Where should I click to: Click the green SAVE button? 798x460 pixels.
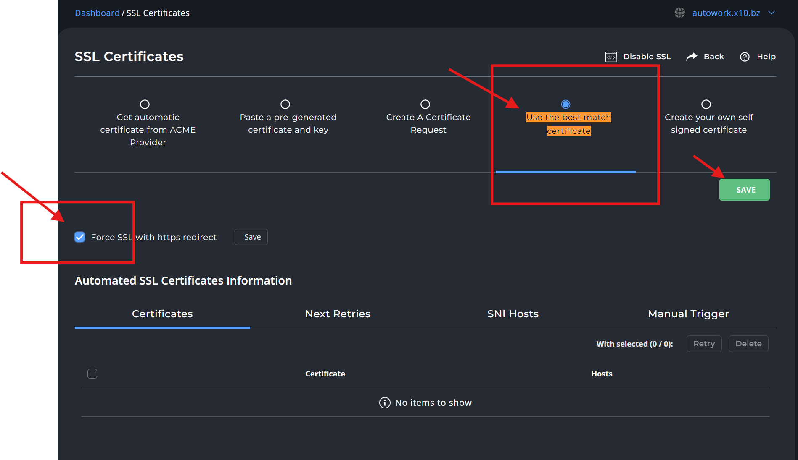coord(745,190)
